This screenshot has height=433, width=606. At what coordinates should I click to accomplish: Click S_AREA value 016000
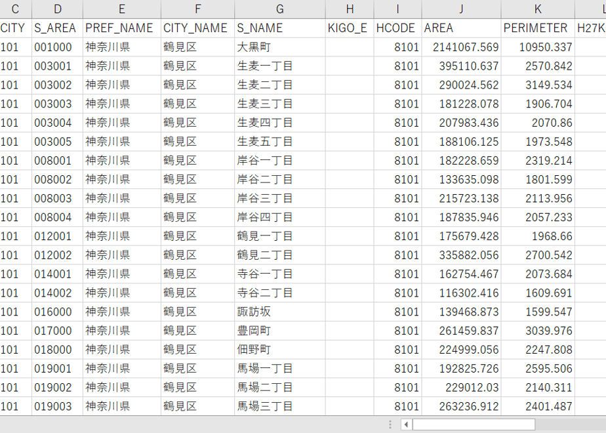57,312
